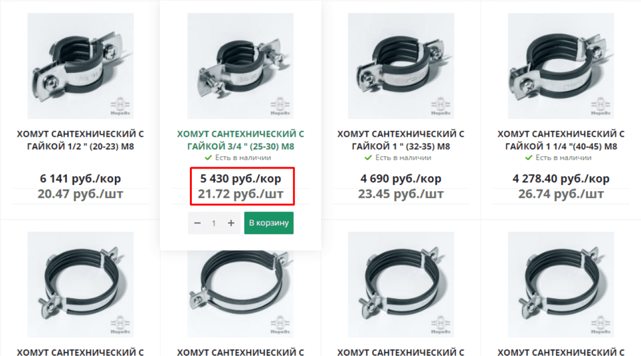This screenshot has width=641, height=356.
Task: Click the second clamp image in the second row
Action: 241,294
